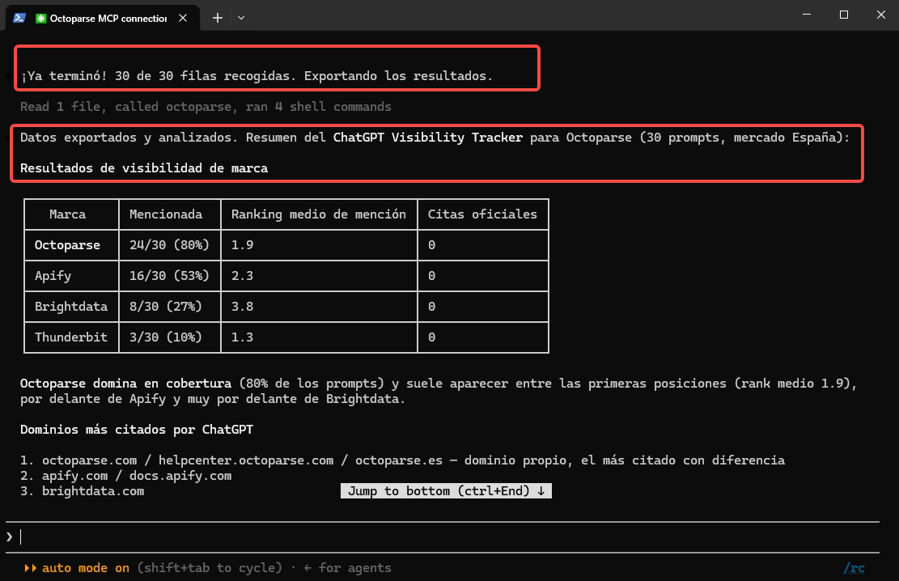Close the Octoparse MCP connection tab
899x581 pixels.
pos(183,18)
